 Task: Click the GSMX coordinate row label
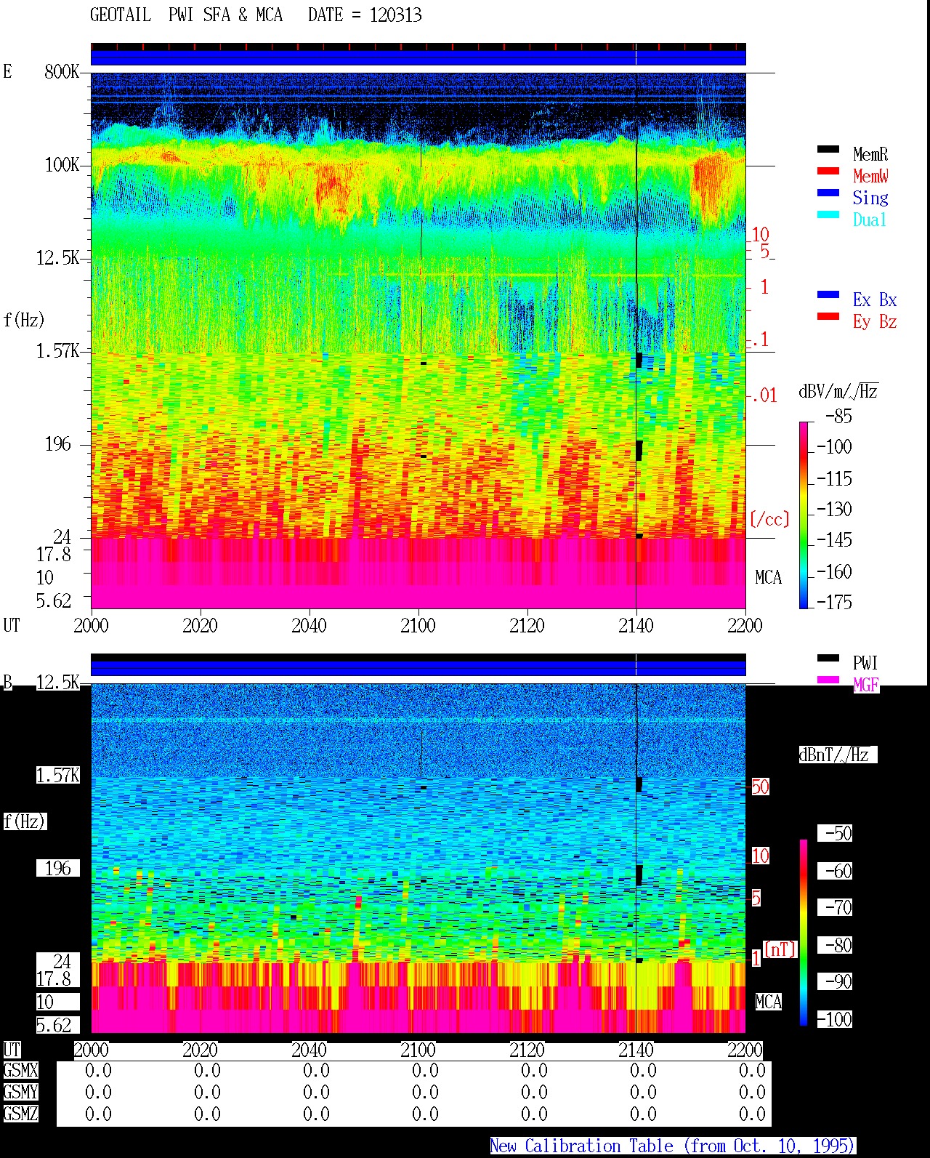click(20, 1071)
